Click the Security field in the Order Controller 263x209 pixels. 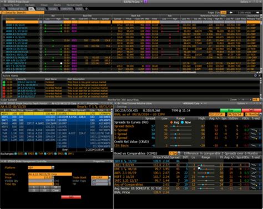pyautogui.click(x=50, y=174)
